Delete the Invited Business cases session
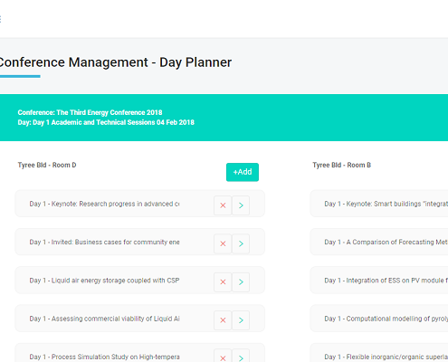 223,243
